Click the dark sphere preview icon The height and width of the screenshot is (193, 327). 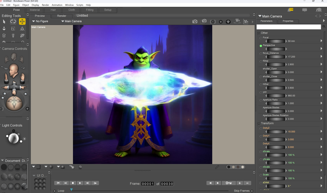tap(221, 22)
